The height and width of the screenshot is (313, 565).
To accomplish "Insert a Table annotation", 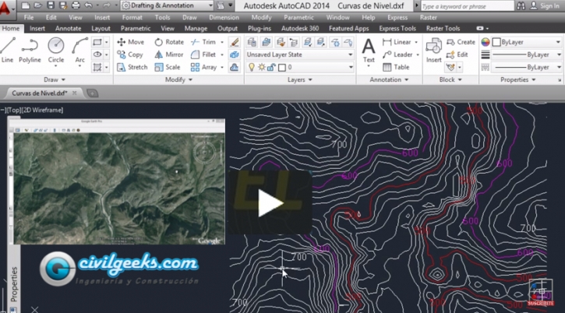I will coord(396,68).
